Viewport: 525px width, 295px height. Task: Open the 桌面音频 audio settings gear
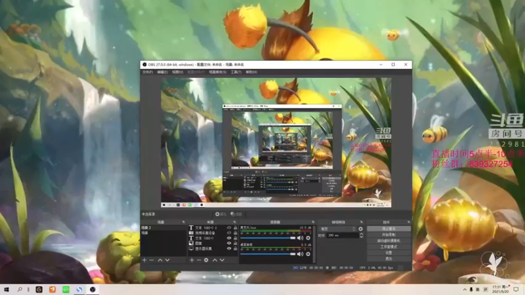pyautogui.click(x=308, y=254)
